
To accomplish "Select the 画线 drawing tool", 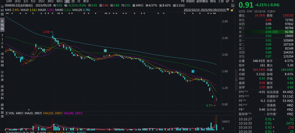I will (x=213, y=1).
